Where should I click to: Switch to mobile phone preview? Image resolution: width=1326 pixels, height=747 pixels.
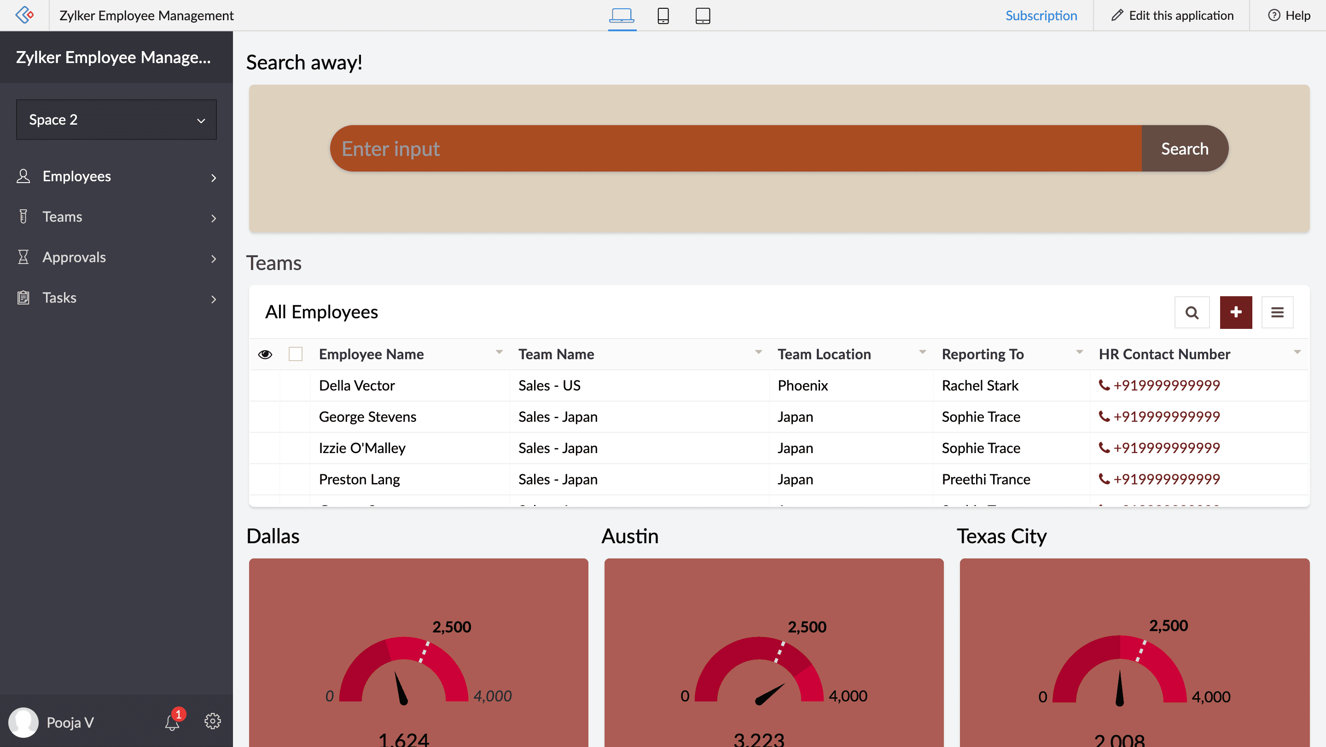pyautogui.click(x=663, y=16)
